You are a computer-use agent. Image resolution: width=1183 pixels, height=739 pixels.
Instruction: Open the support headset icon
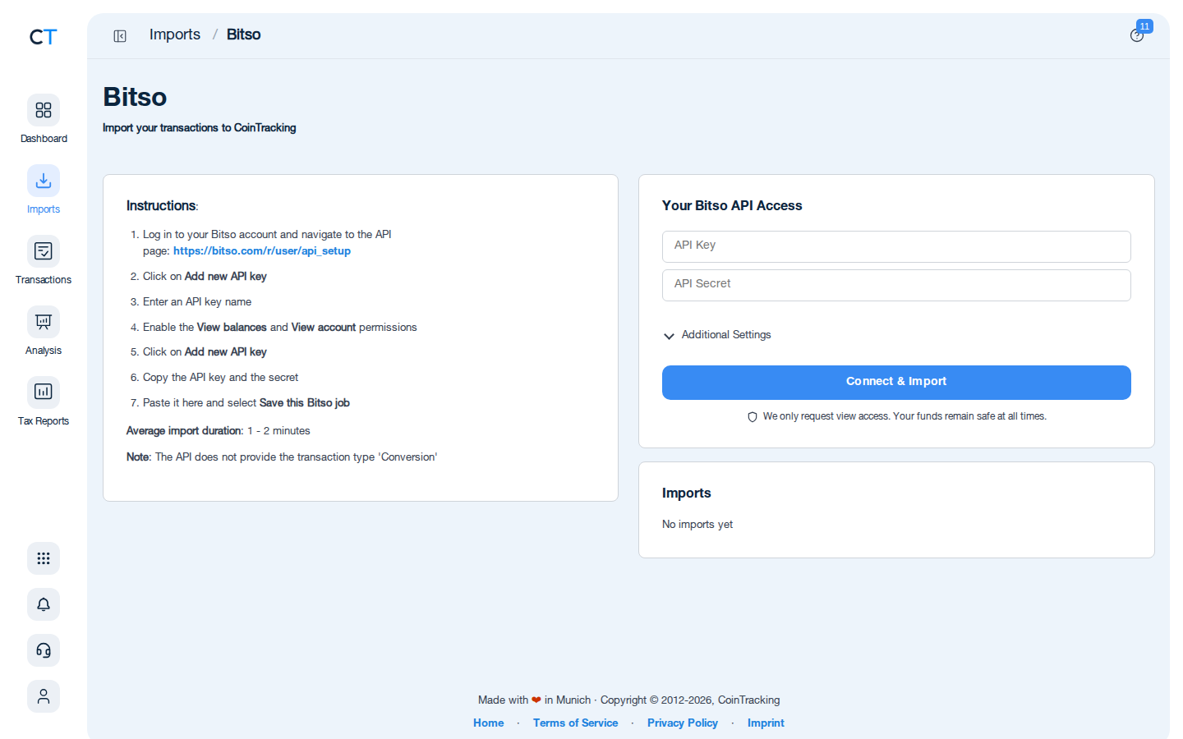pos(44,650)
